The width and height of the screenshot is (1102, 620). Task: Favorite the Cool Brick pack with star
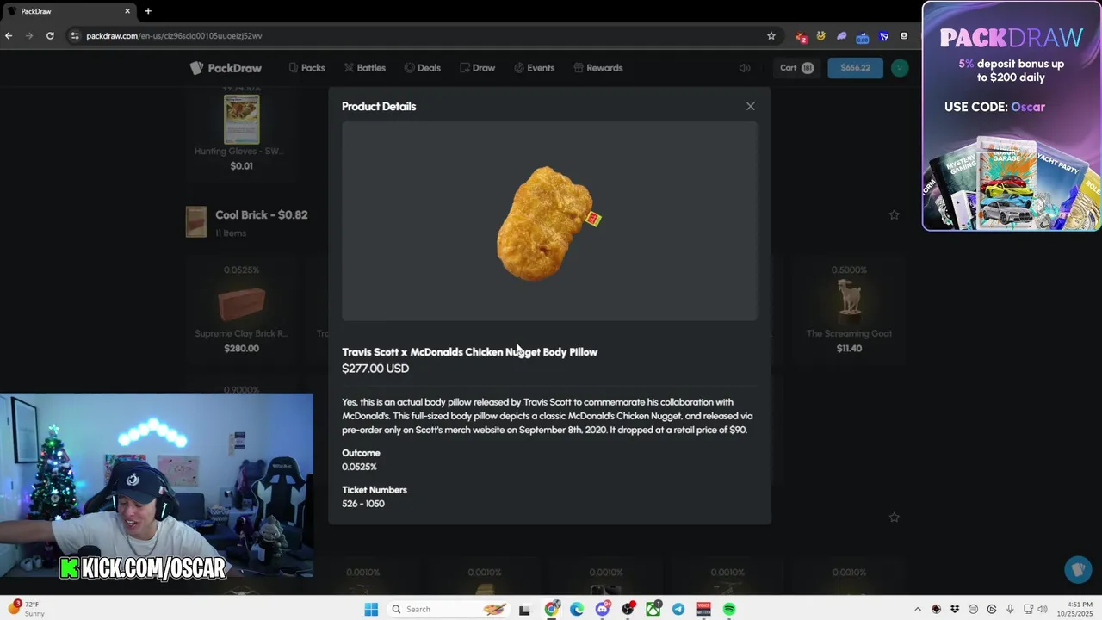coord(894,215)
